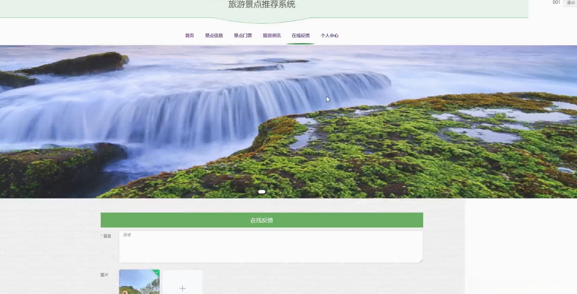The height and width of the screenshot is (294, 577).
Task: Select the 在线反馈 navigation tab
Action: pyautogui.click(x=301, y=36)
